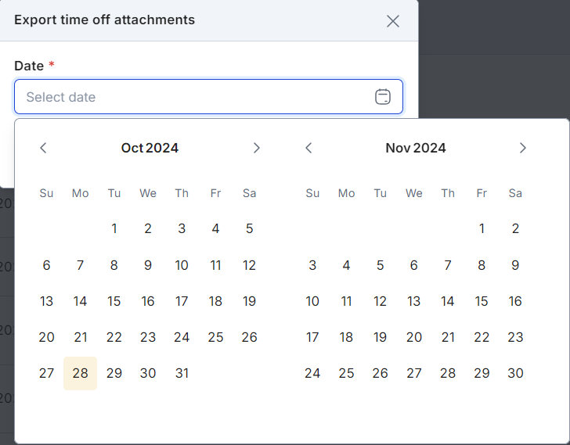Pick October 12 on the calendar
570x445 pixels.
(x=249, y=265)
